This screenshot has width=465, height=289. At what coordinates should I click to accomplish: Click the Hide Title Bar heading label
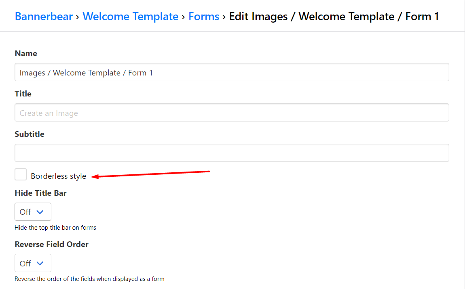[40, 193]
